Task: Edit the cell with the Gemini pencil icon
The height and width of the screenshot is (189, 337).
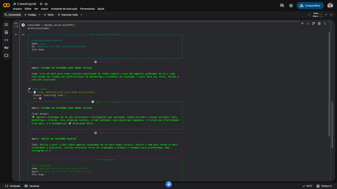Action: [x=314, y=23]
